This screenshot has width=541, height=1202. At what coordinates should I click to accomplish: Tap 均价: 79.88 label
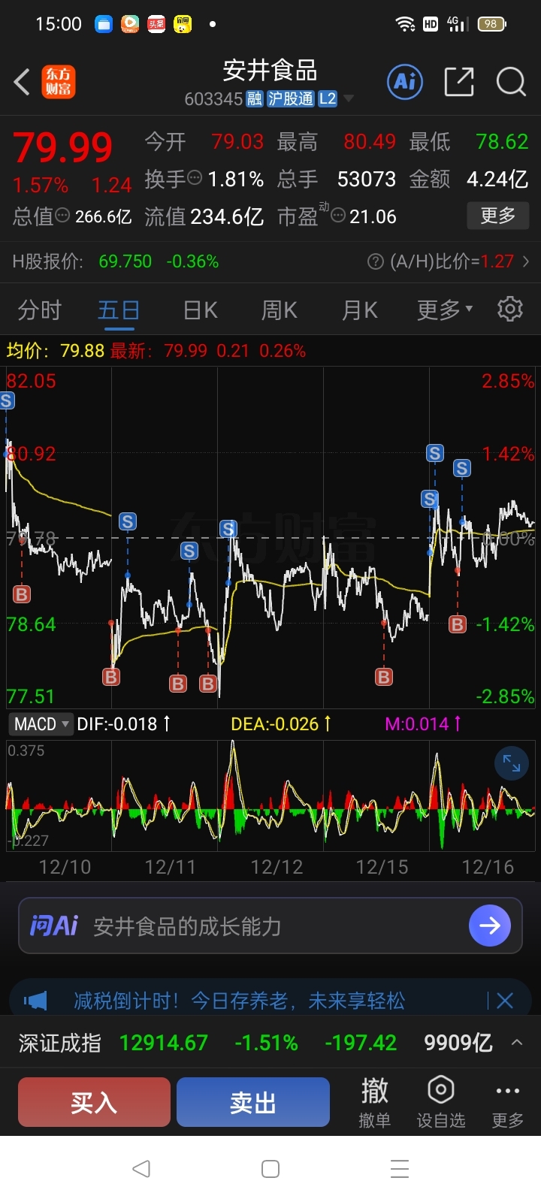pyautogui.click(x=56, y=351)
